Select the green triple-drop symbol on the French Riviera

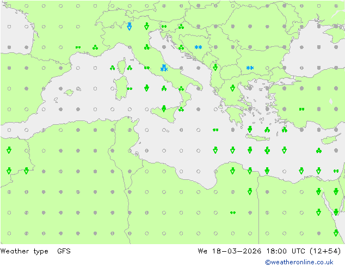coord(95,47)
